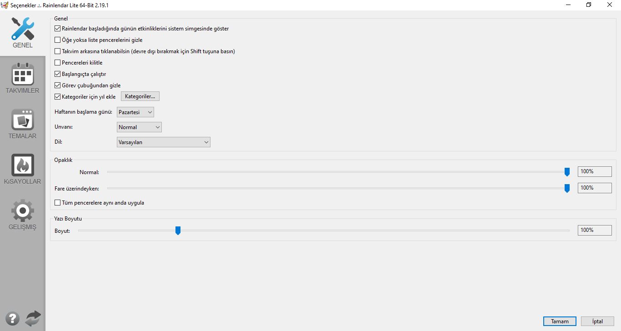Click the 'Dil:' label

click(x=58, y=142)
